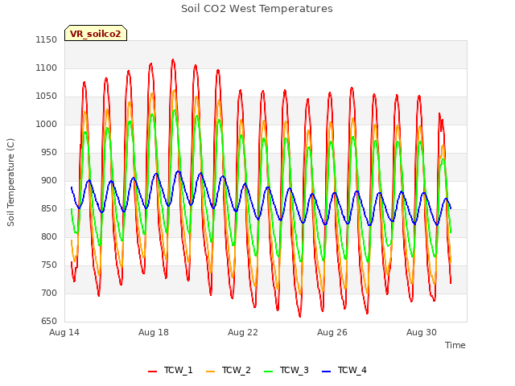Click the red TCW_1 legend swatch

pyautogui.click(x=152, y=371)
